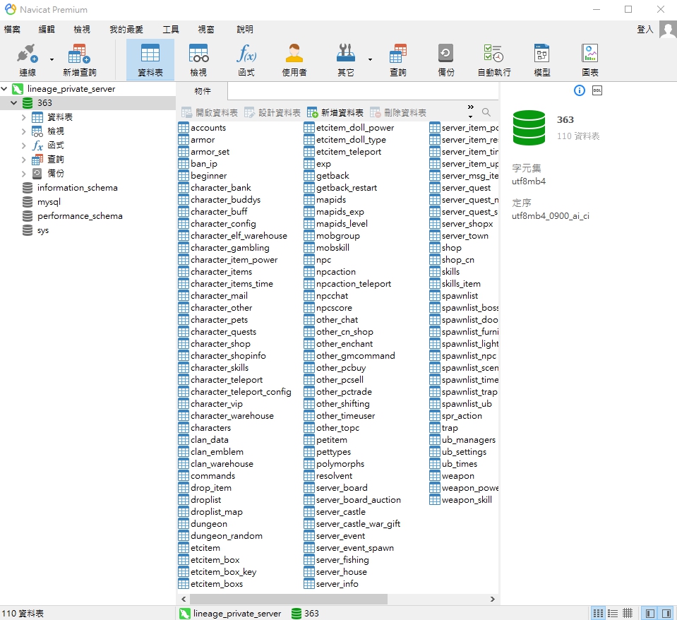The image size is (677, 620).
Task: Open the 連線 dropdown arrow
Action: point(52,59)
